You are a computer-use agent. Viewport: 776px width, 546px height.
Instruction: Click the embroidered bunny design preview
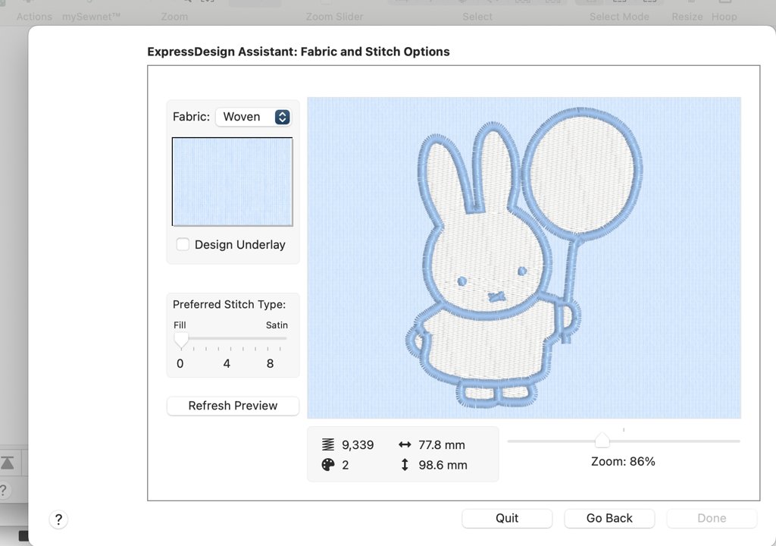pos(524,258)
